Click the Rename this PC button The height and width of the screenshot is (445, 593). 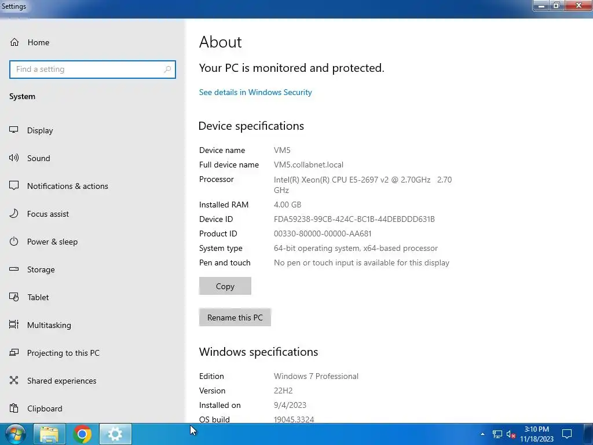click(235, 318)
